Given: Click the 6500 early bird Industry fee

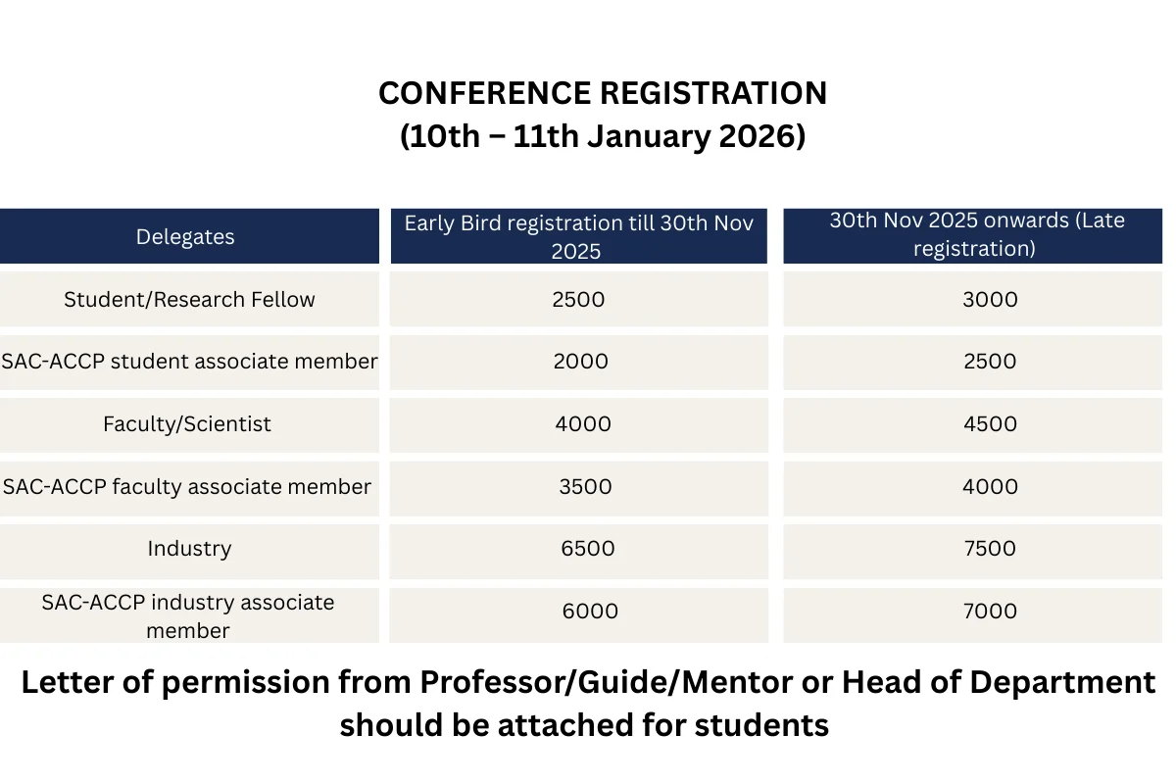Looking at the screenshot, I should click(588, 549).
